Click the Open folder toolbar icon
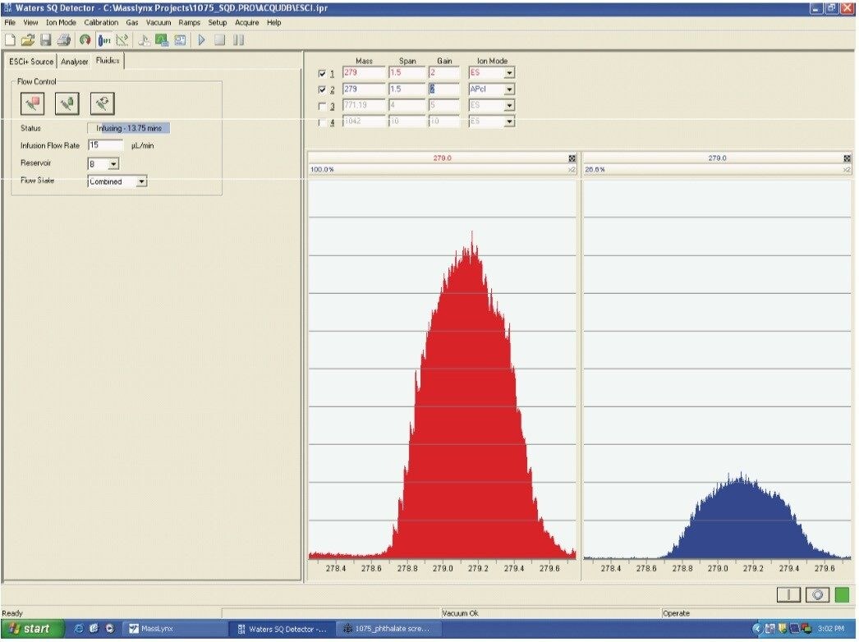 (27, 40)
